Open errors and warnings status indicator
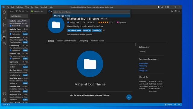193x109 pixels. (x=6, y=104)
